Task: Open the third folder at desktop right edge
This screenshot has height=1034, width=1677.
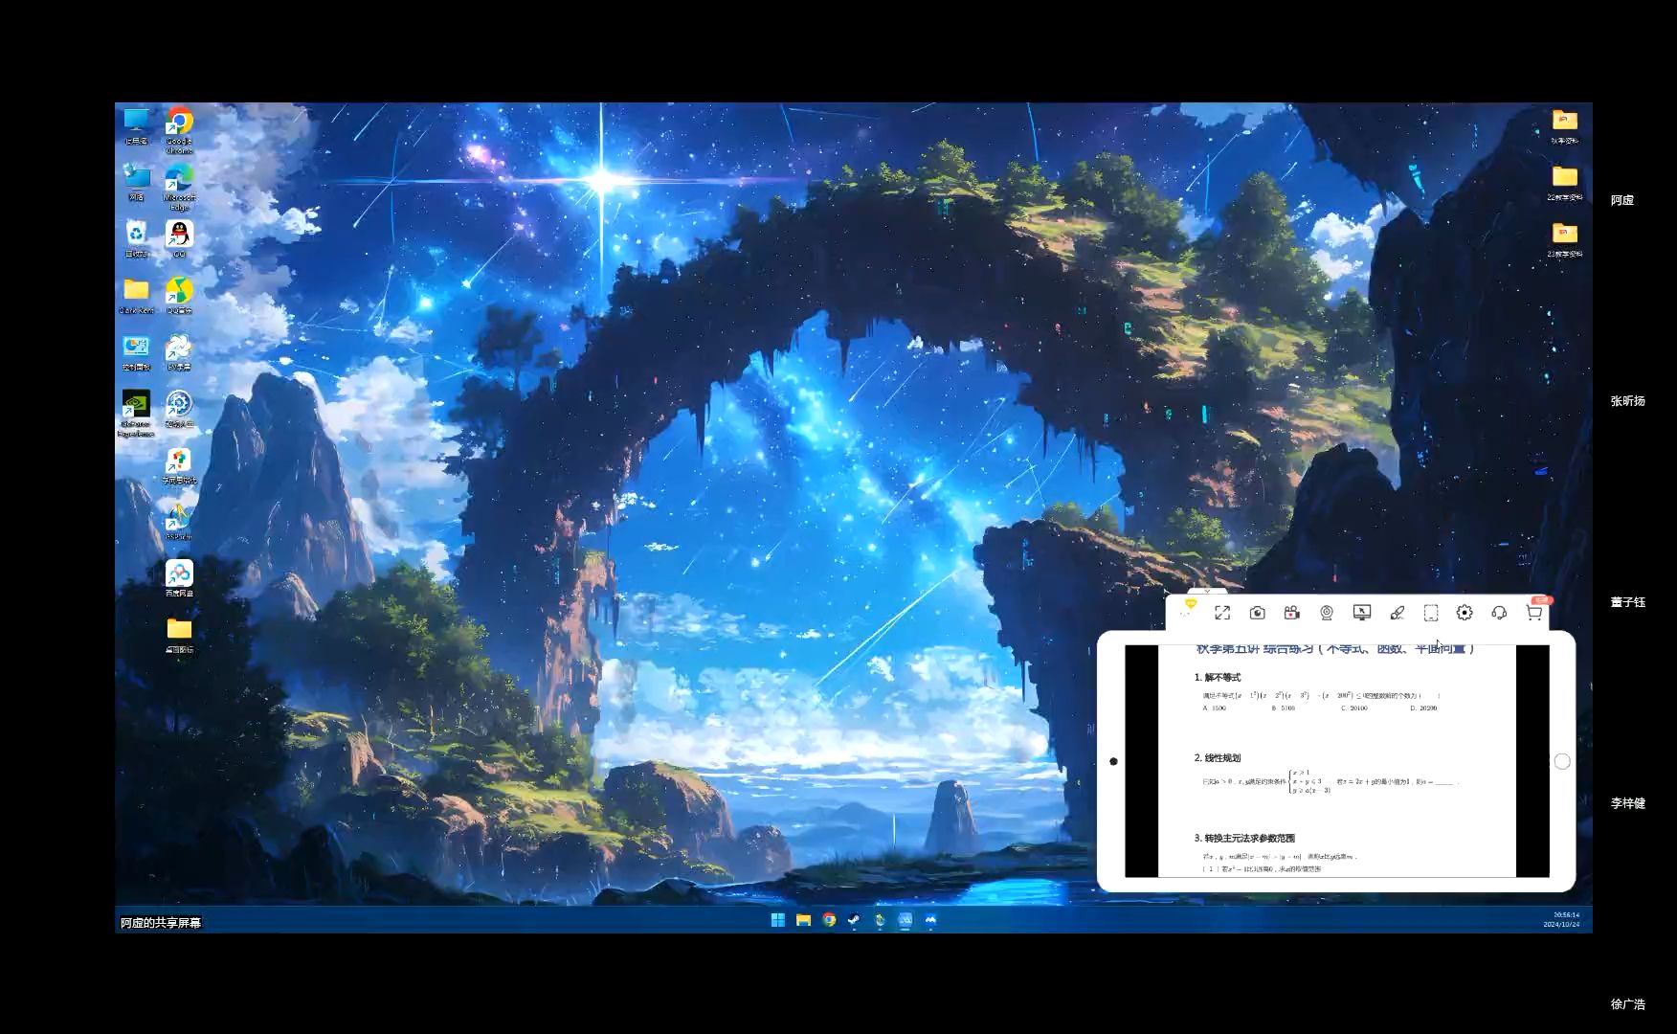Action: [x=1565, y=238]
